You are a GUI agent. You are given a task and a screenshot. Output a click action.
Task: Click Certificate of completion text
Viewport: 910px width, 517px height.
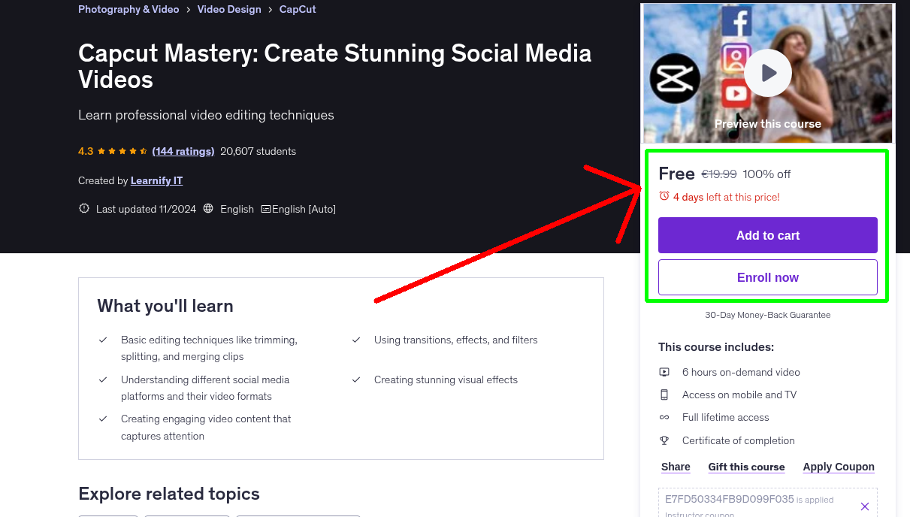pyautogui.click(x=739, y=440)
